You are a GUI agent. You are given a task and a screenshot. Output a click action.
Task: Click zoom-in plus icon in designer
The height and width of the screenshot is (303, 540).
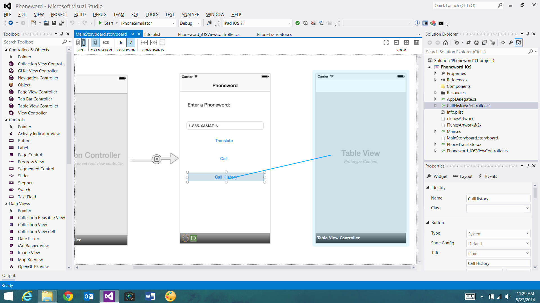tap(406, 42)
